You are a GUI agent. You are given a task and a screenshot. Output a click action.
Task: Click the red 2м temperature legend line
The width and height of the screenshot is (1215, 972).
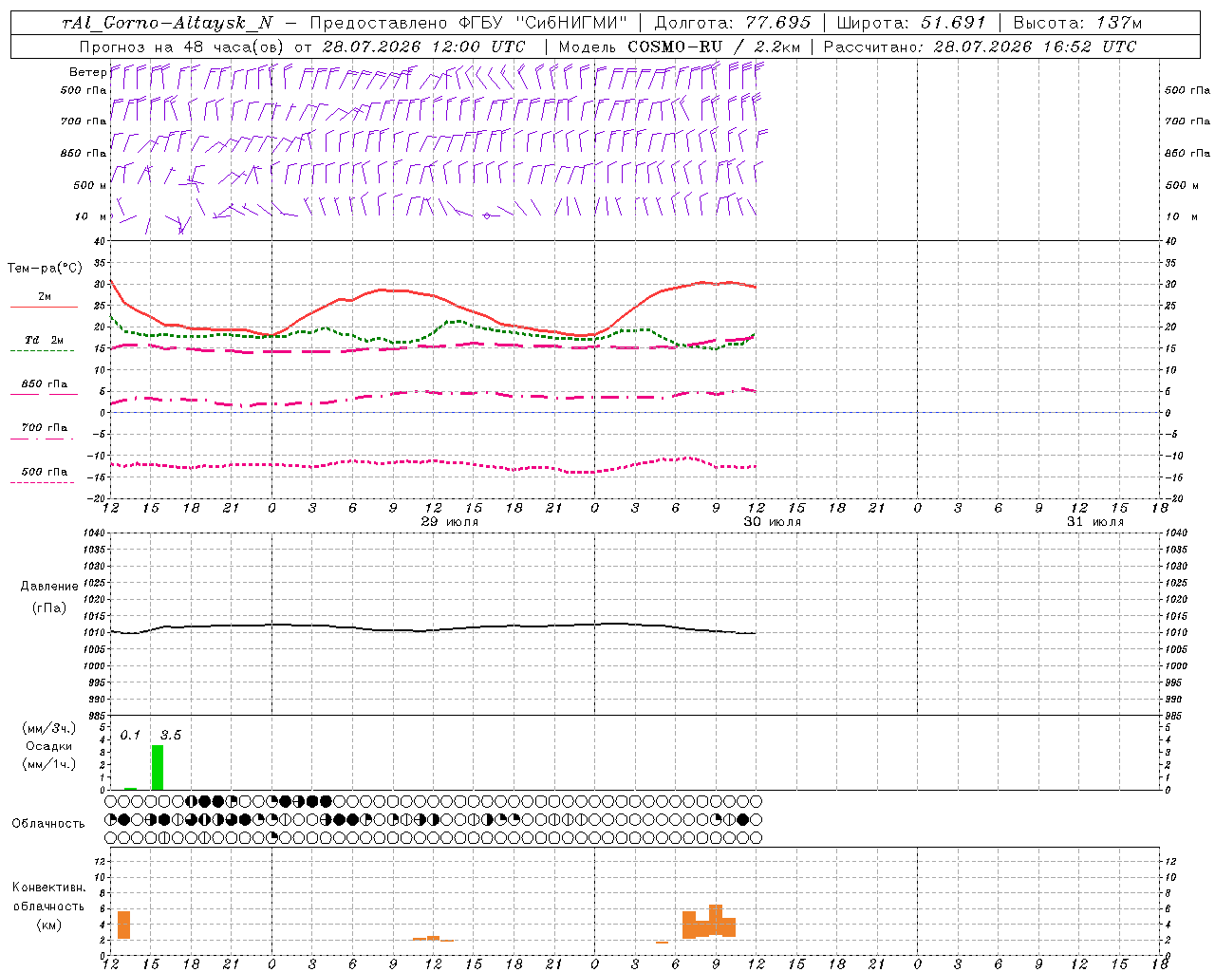tap(44, 308)
